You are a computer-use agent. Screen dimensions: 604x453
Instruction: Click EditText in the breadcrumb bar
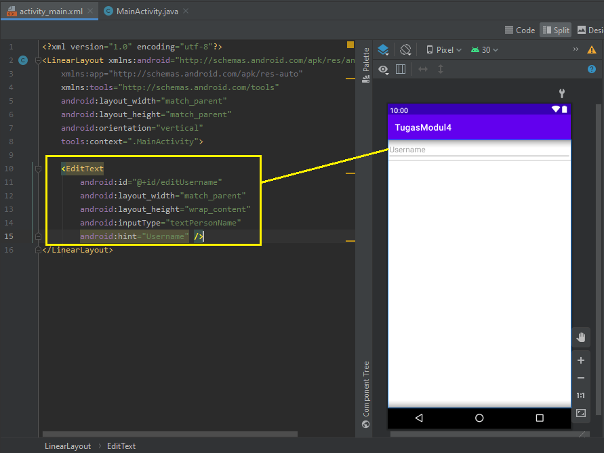click(x=121, y=446)
